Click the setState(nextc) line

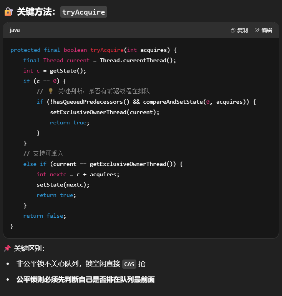coord(63,185)
